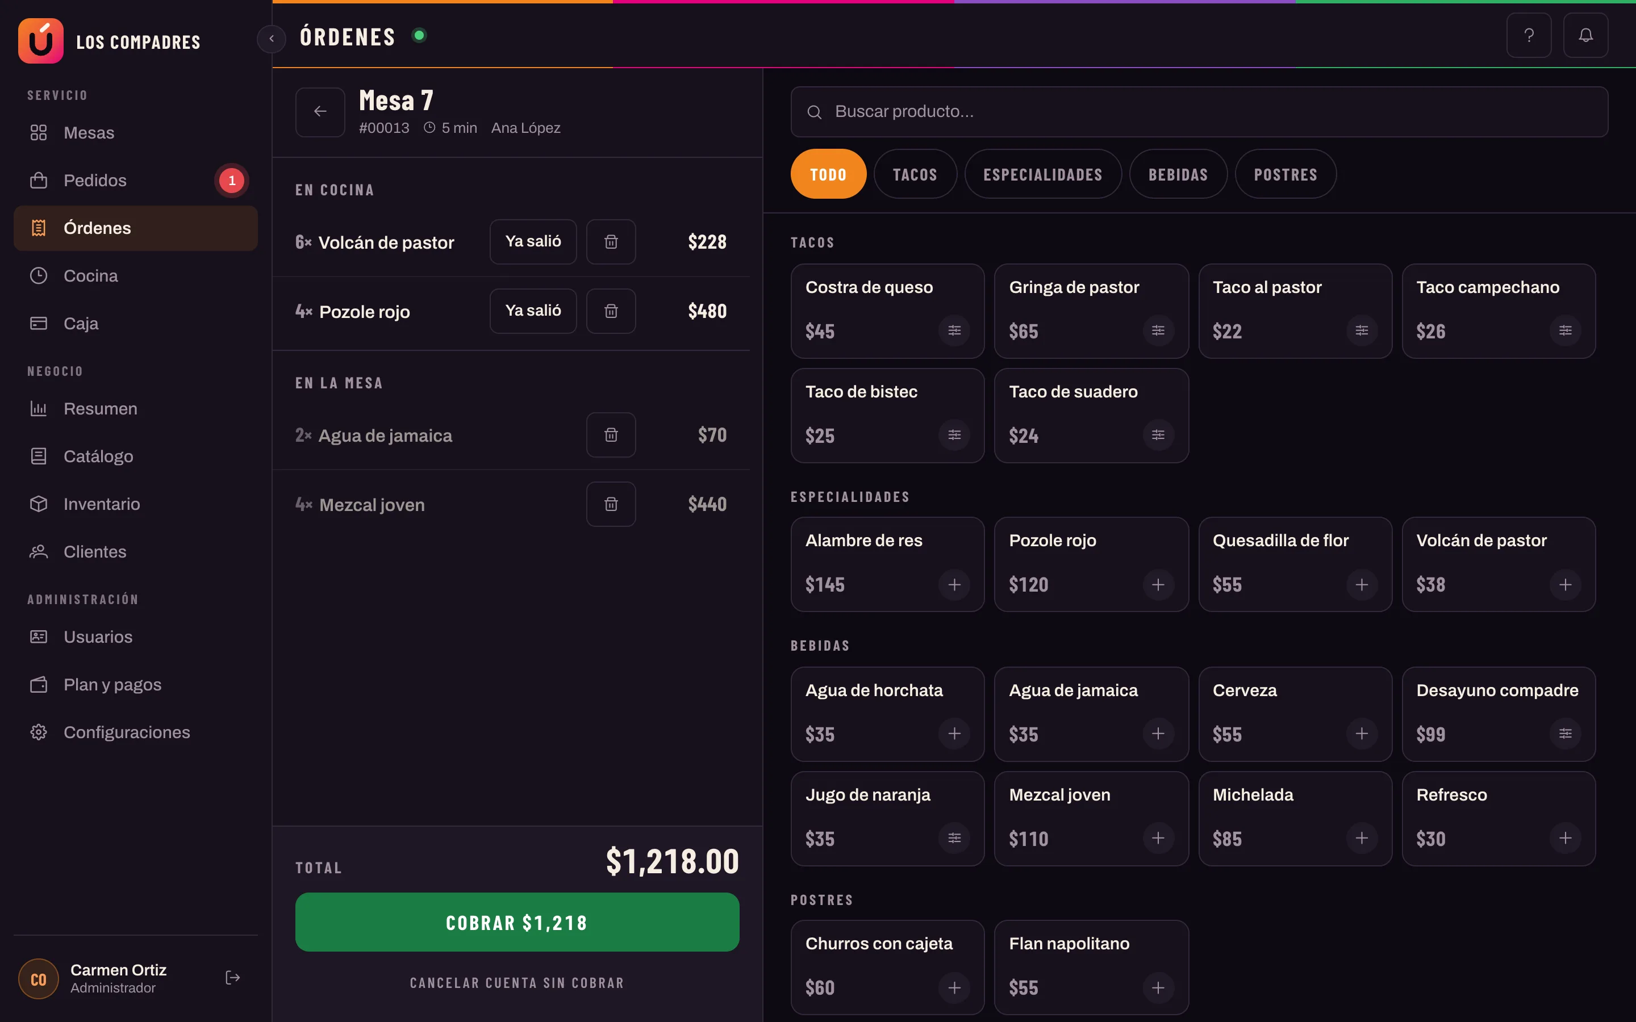This screenshot has height=1022, width=1636.
Task: Mark Volcán de pastor as Ya salió
Action: 533,241
